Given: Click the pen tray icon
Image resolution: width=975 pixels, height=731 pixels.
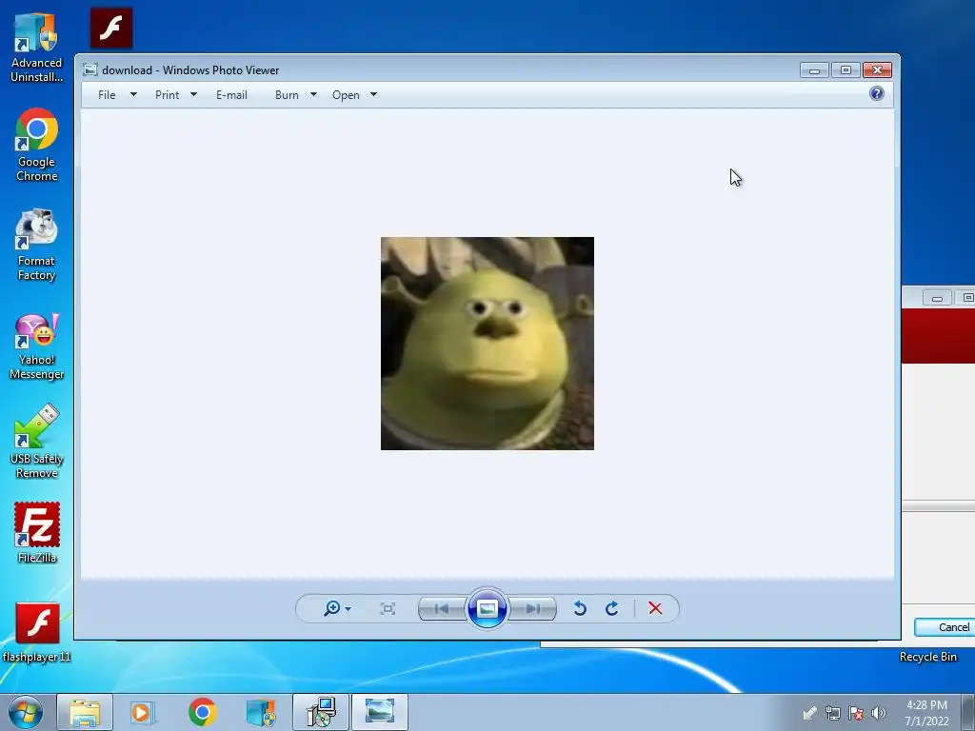Looking at the screenshot, I should 809,712.
